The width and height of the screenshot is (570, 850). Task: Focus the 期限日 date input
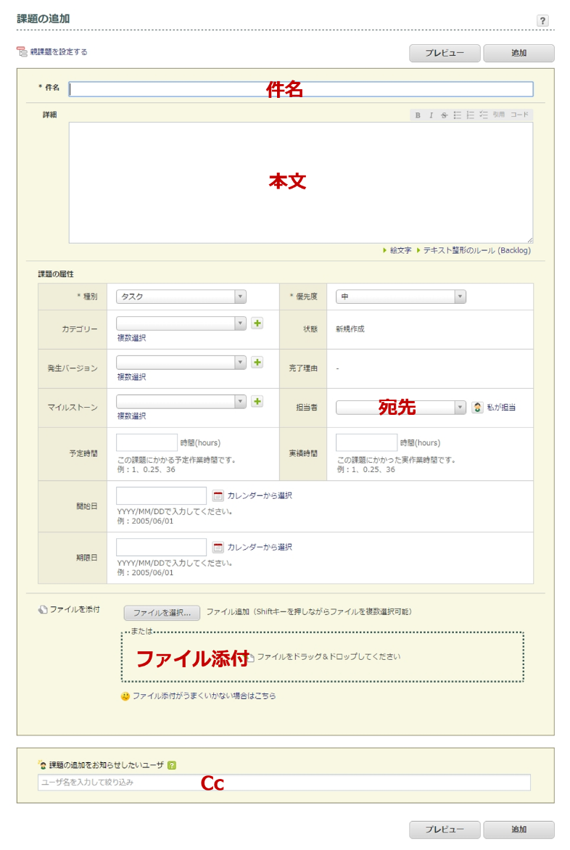point(162,547)
